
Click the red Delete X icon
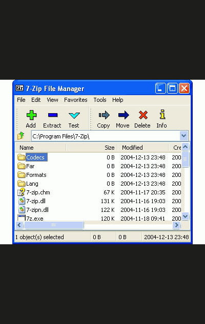(143, 115)
